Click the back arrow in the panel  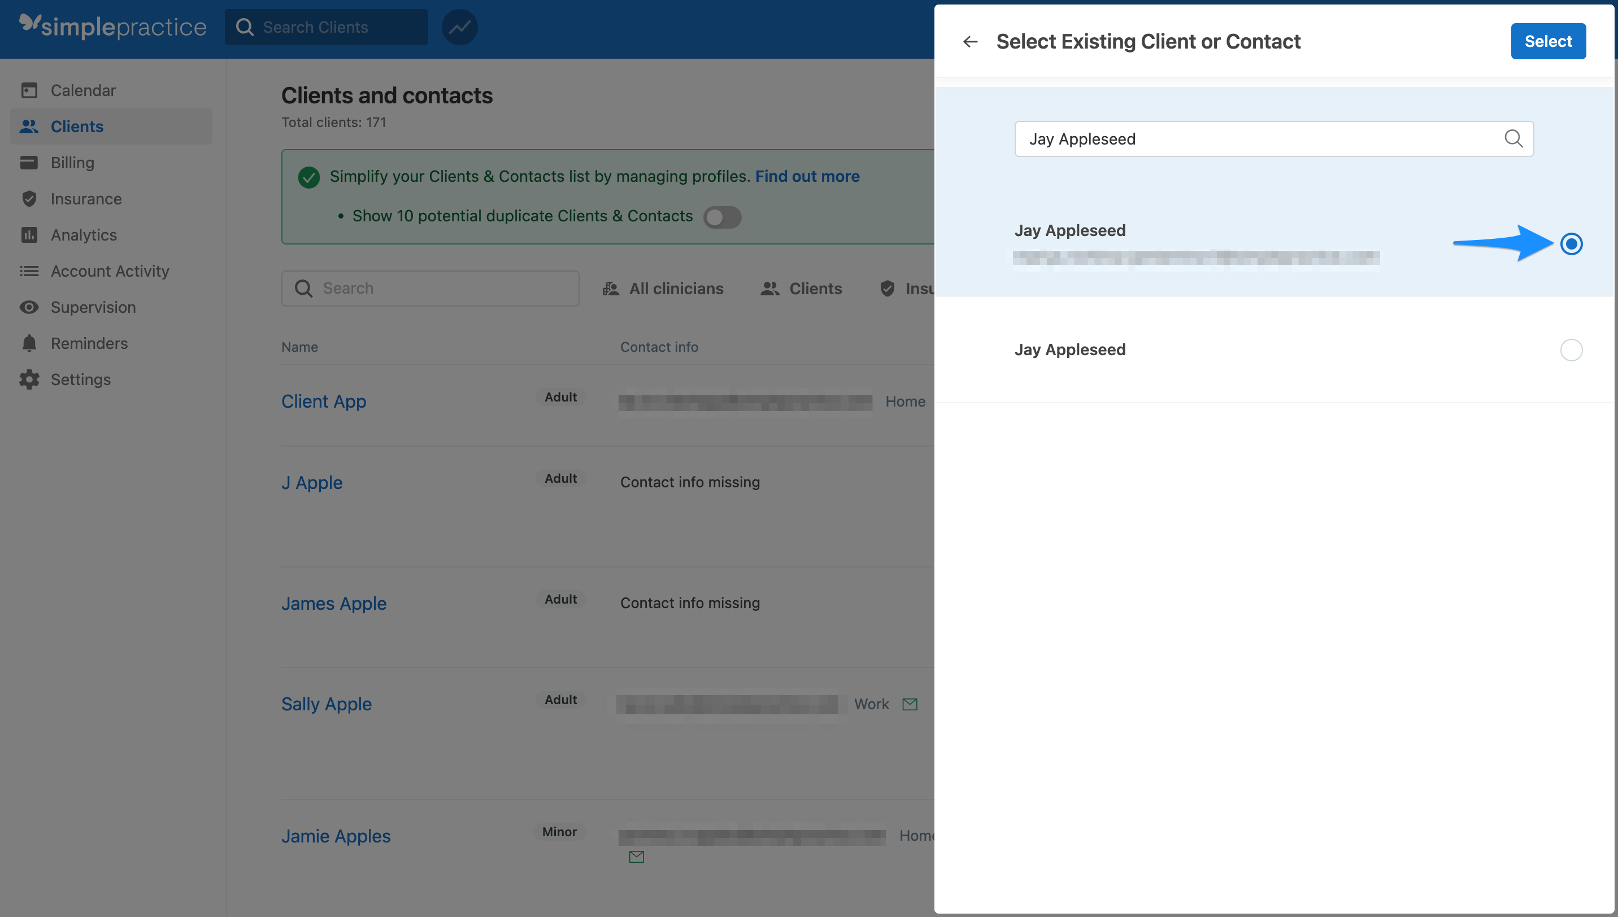(969, 41)
